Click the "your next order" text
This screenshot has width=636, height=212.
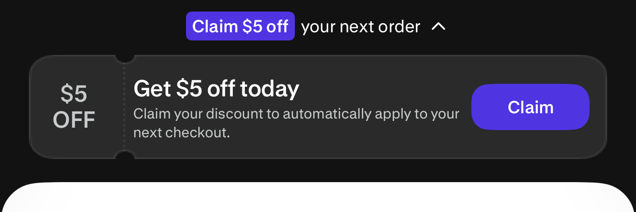pyautogui.click(x=360, y=26)
